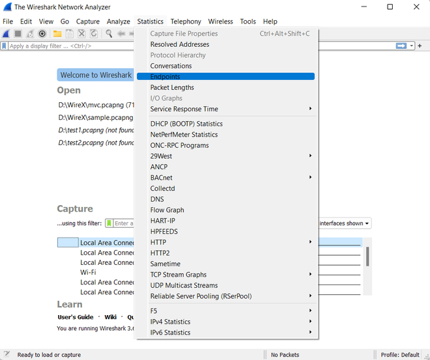Open the display filter history dropdown arrow
Viewport: 430px width, 360px height.
pos(411,46)
